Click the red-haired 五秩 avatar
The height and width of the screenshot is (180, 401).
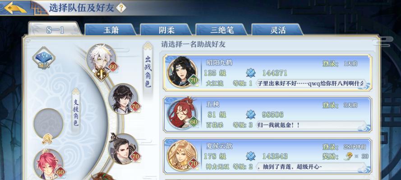pos(182,114)
